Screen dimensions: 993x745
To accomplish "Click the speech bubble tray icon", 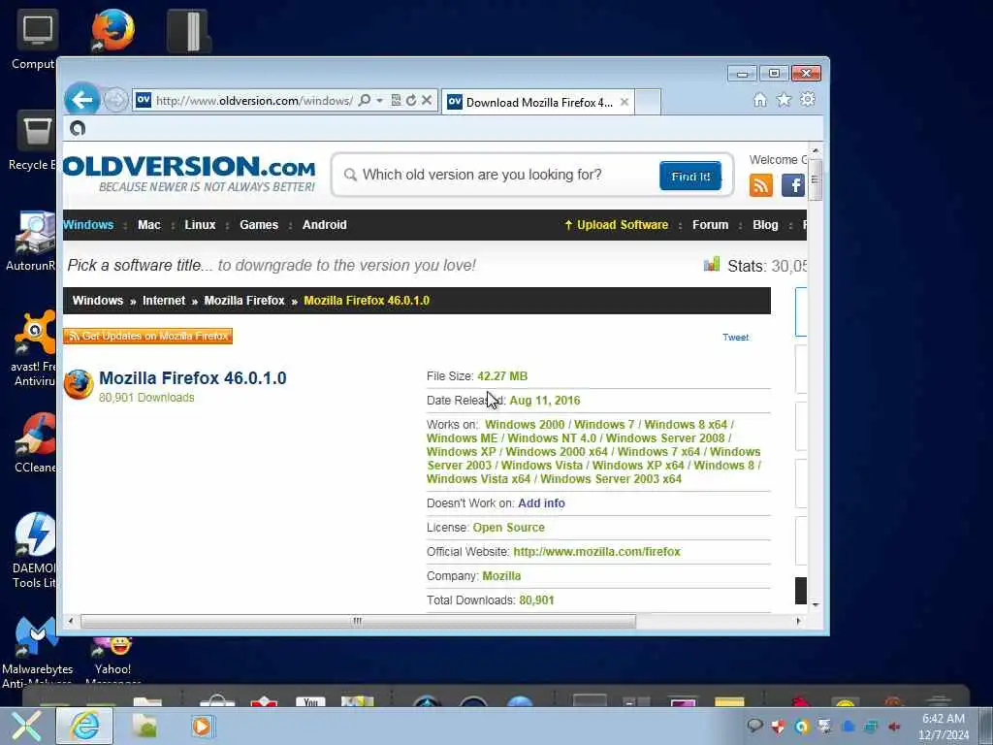I will (754, 726).
